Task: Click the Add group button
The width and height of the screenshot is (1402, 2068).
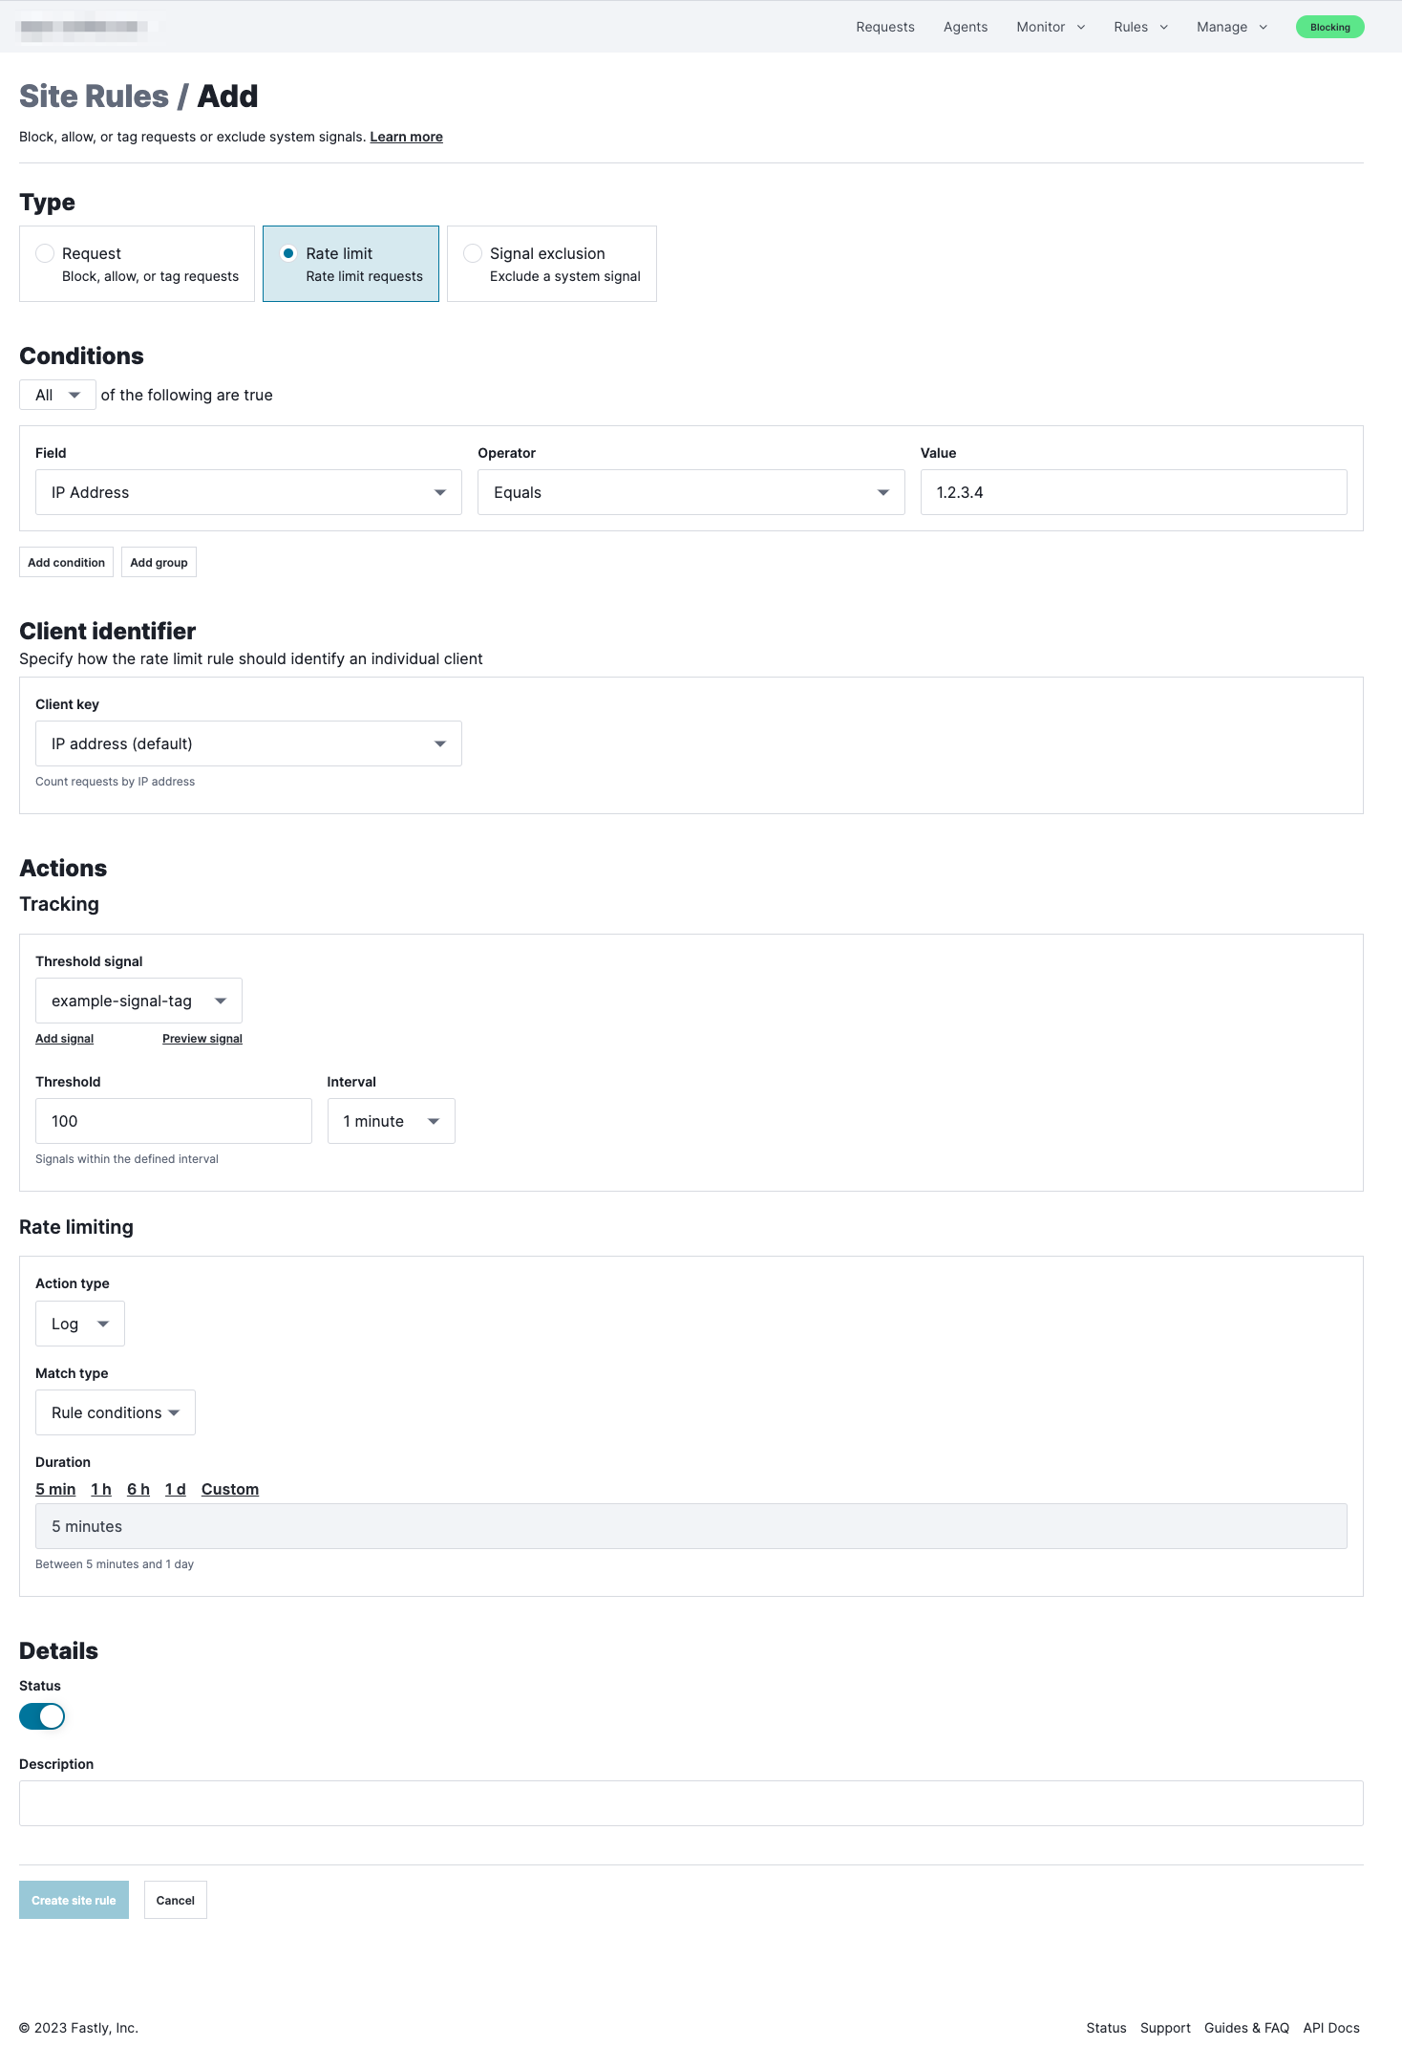Action: 159,562
